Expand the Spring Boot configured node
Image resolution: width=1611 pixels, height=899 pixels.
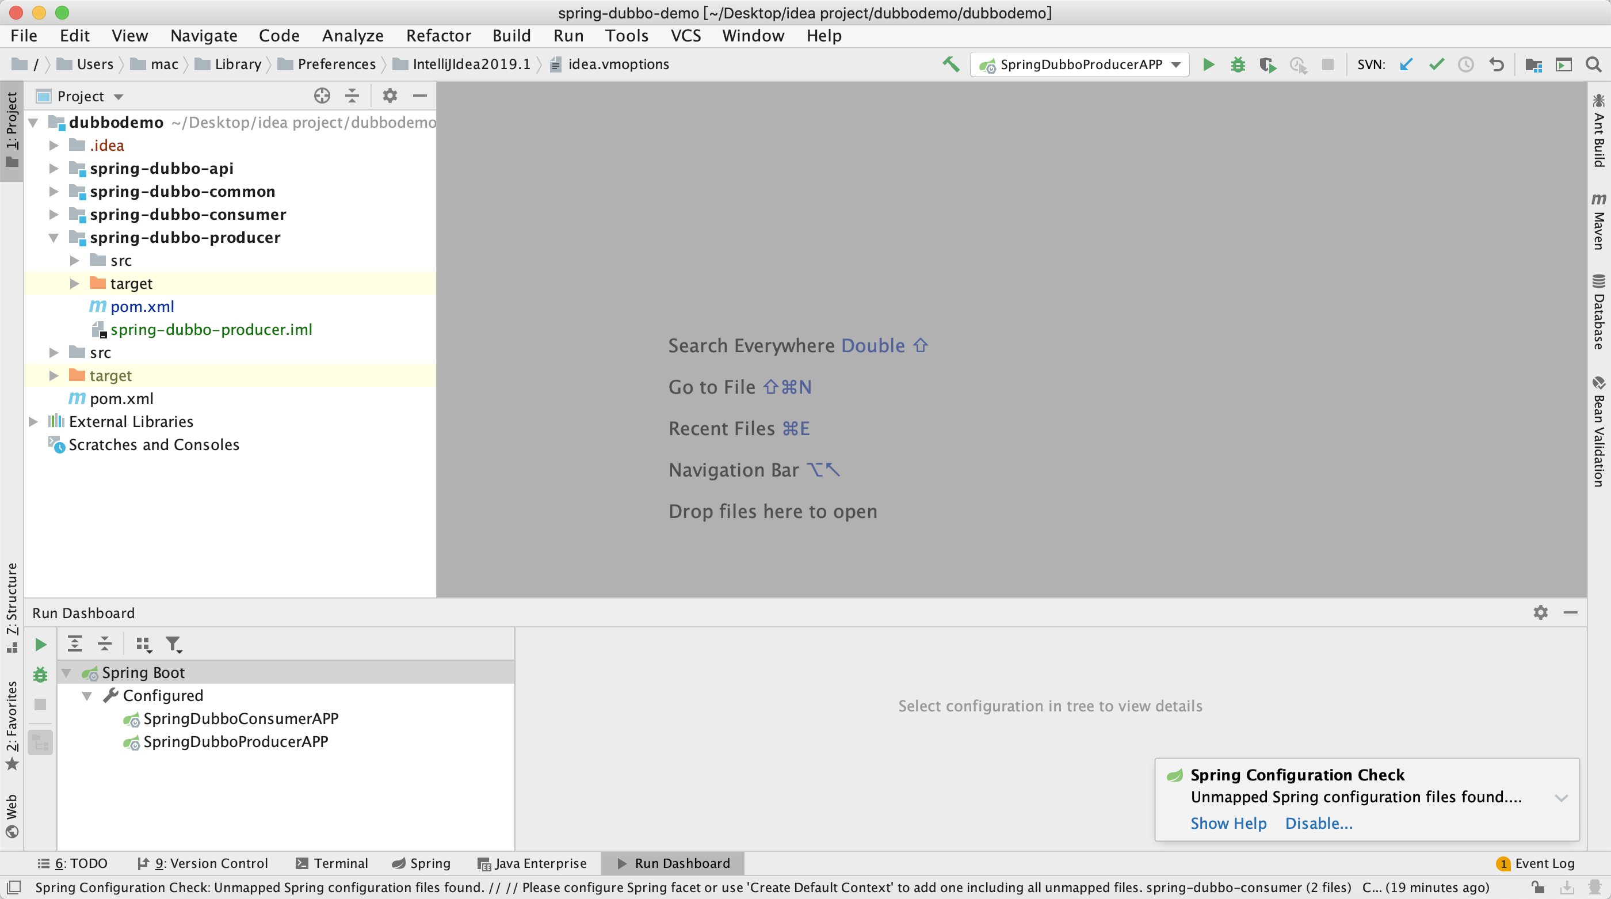point(87,695)
